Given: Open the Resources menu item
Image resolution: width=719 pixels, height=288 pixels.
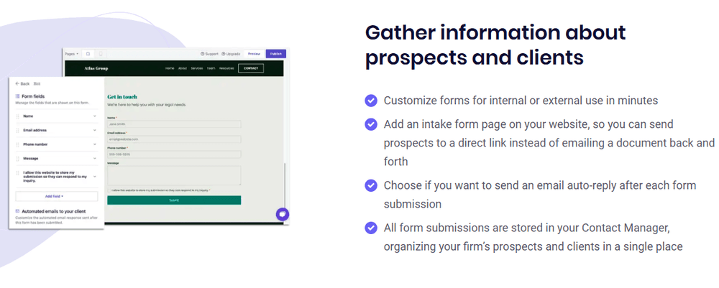Looking at the screenshot, I should [x=226, y=68].
